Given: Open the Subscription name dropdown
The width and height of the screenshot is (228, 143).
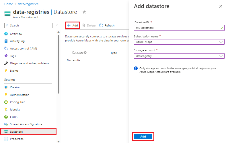Looking at the screenshot, I should [x=179, y=42].
